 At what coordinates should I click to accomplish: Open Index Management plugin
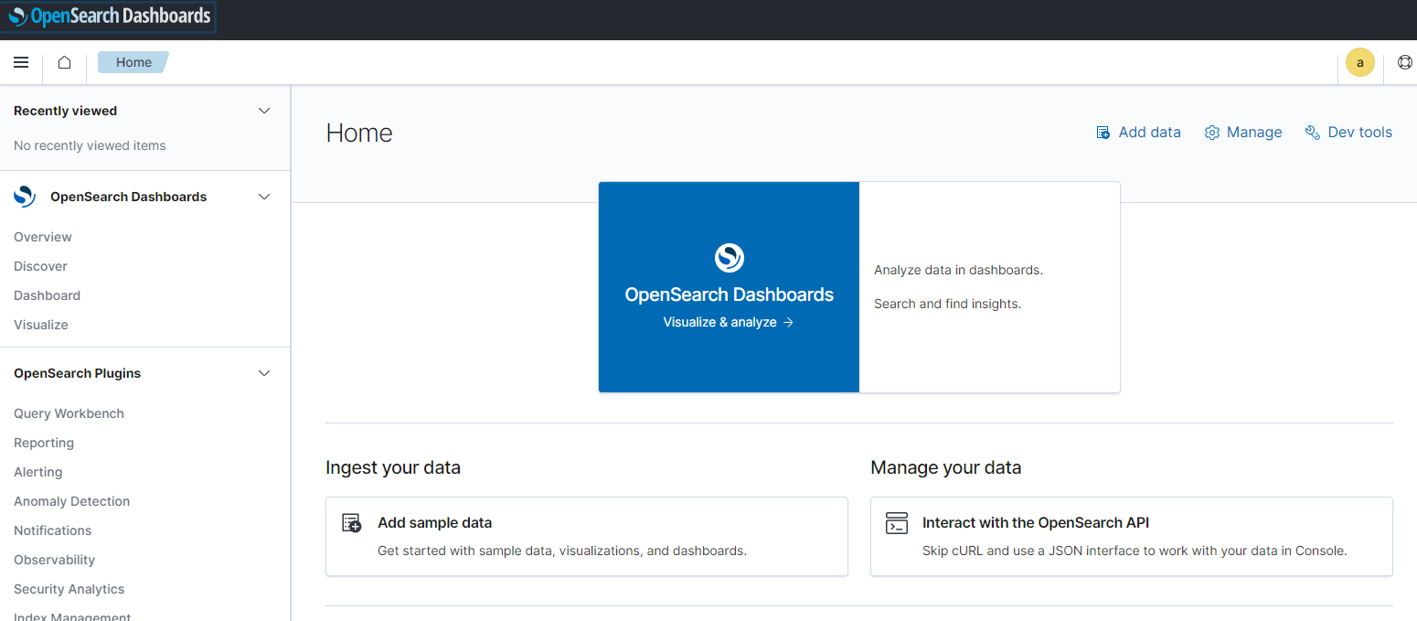click(72, 616)
